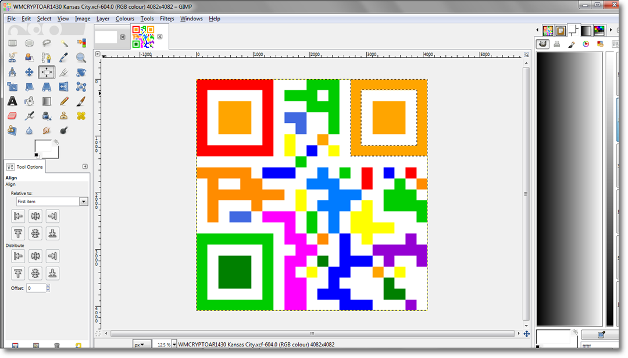
Task: Select the Foreground Select tool
Action: click(x=29, y=58)
